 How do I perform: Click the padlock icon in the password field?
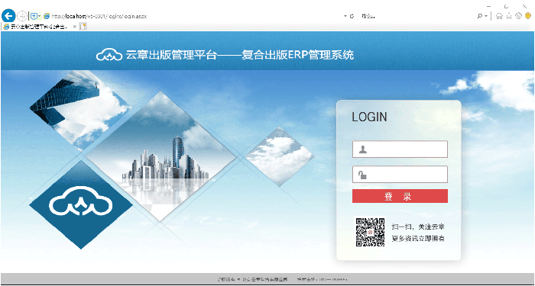click(362, 175)
